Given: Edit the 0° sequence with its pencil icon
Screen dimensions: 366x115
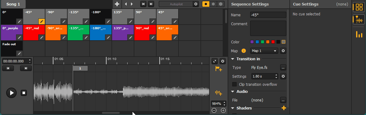Looking at the screenshot, I should pos(19,22).
